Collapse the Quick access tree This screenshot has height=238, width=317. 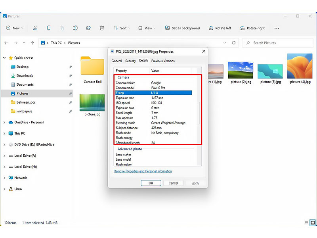coord(4,58)
